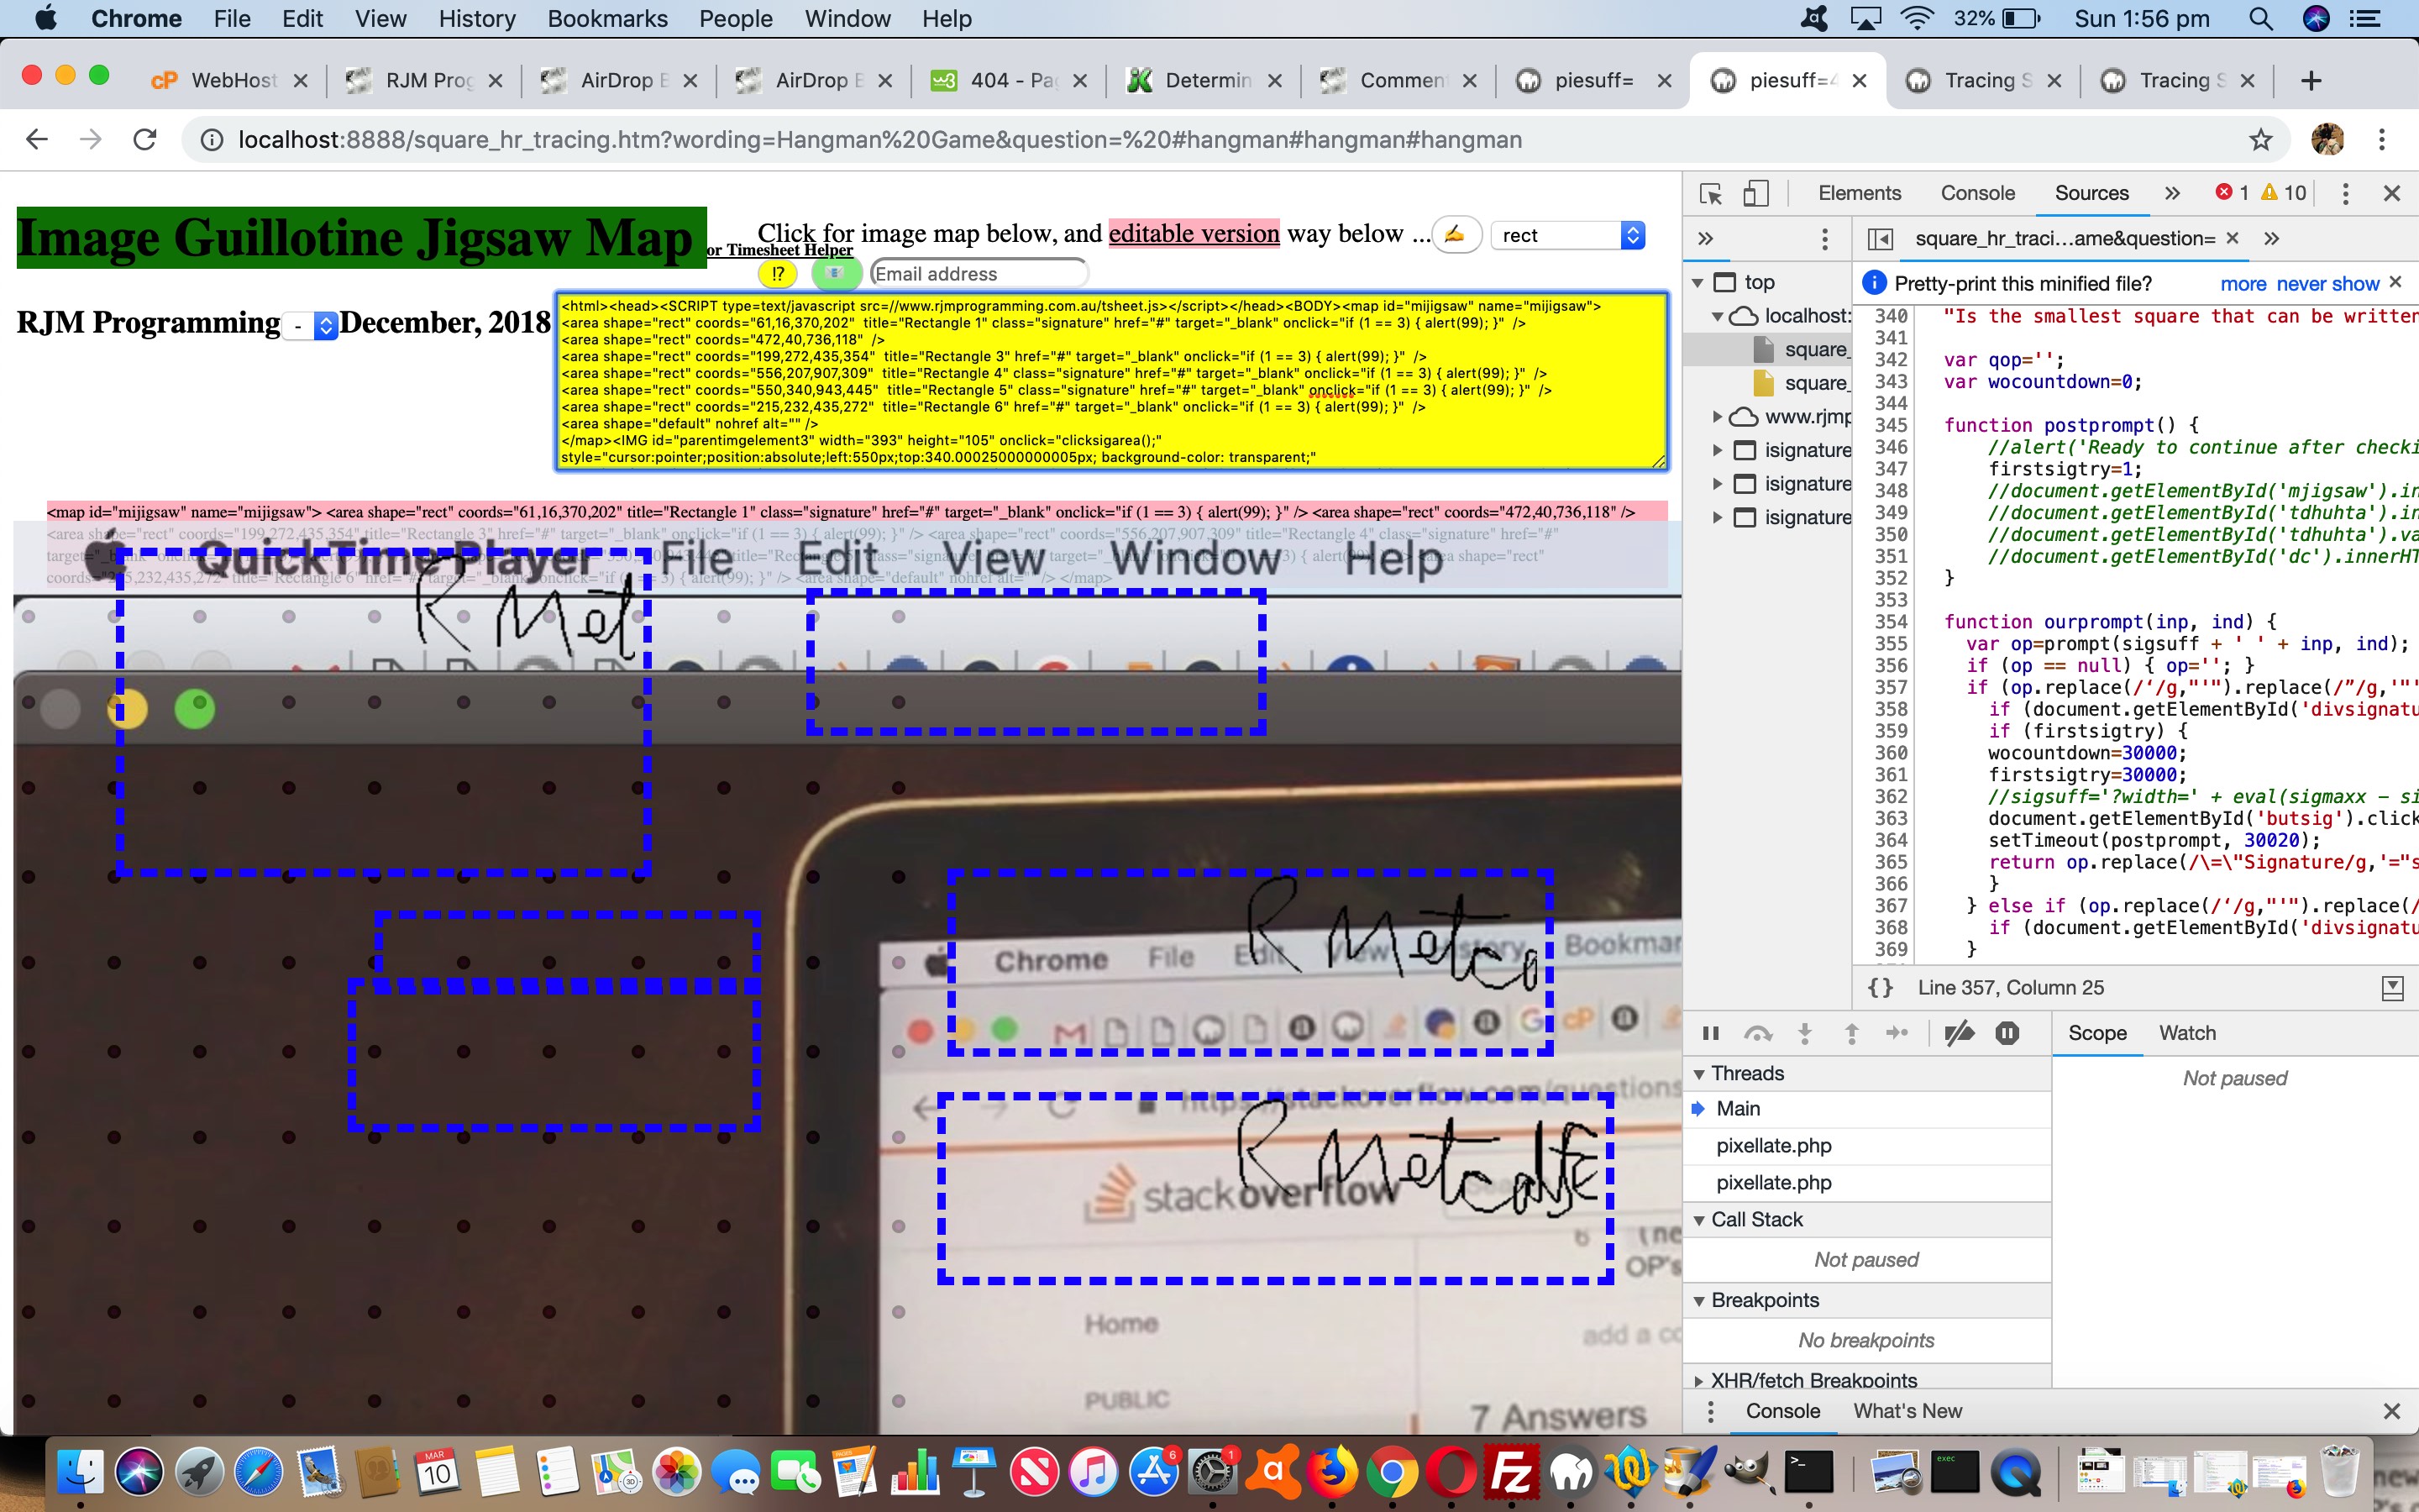Click the signature pen emoji button
Screen dimensions: 2419x1512
(x=1456, y=235)
